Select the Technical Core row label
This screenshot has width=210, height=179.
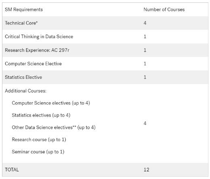[21, 23]
